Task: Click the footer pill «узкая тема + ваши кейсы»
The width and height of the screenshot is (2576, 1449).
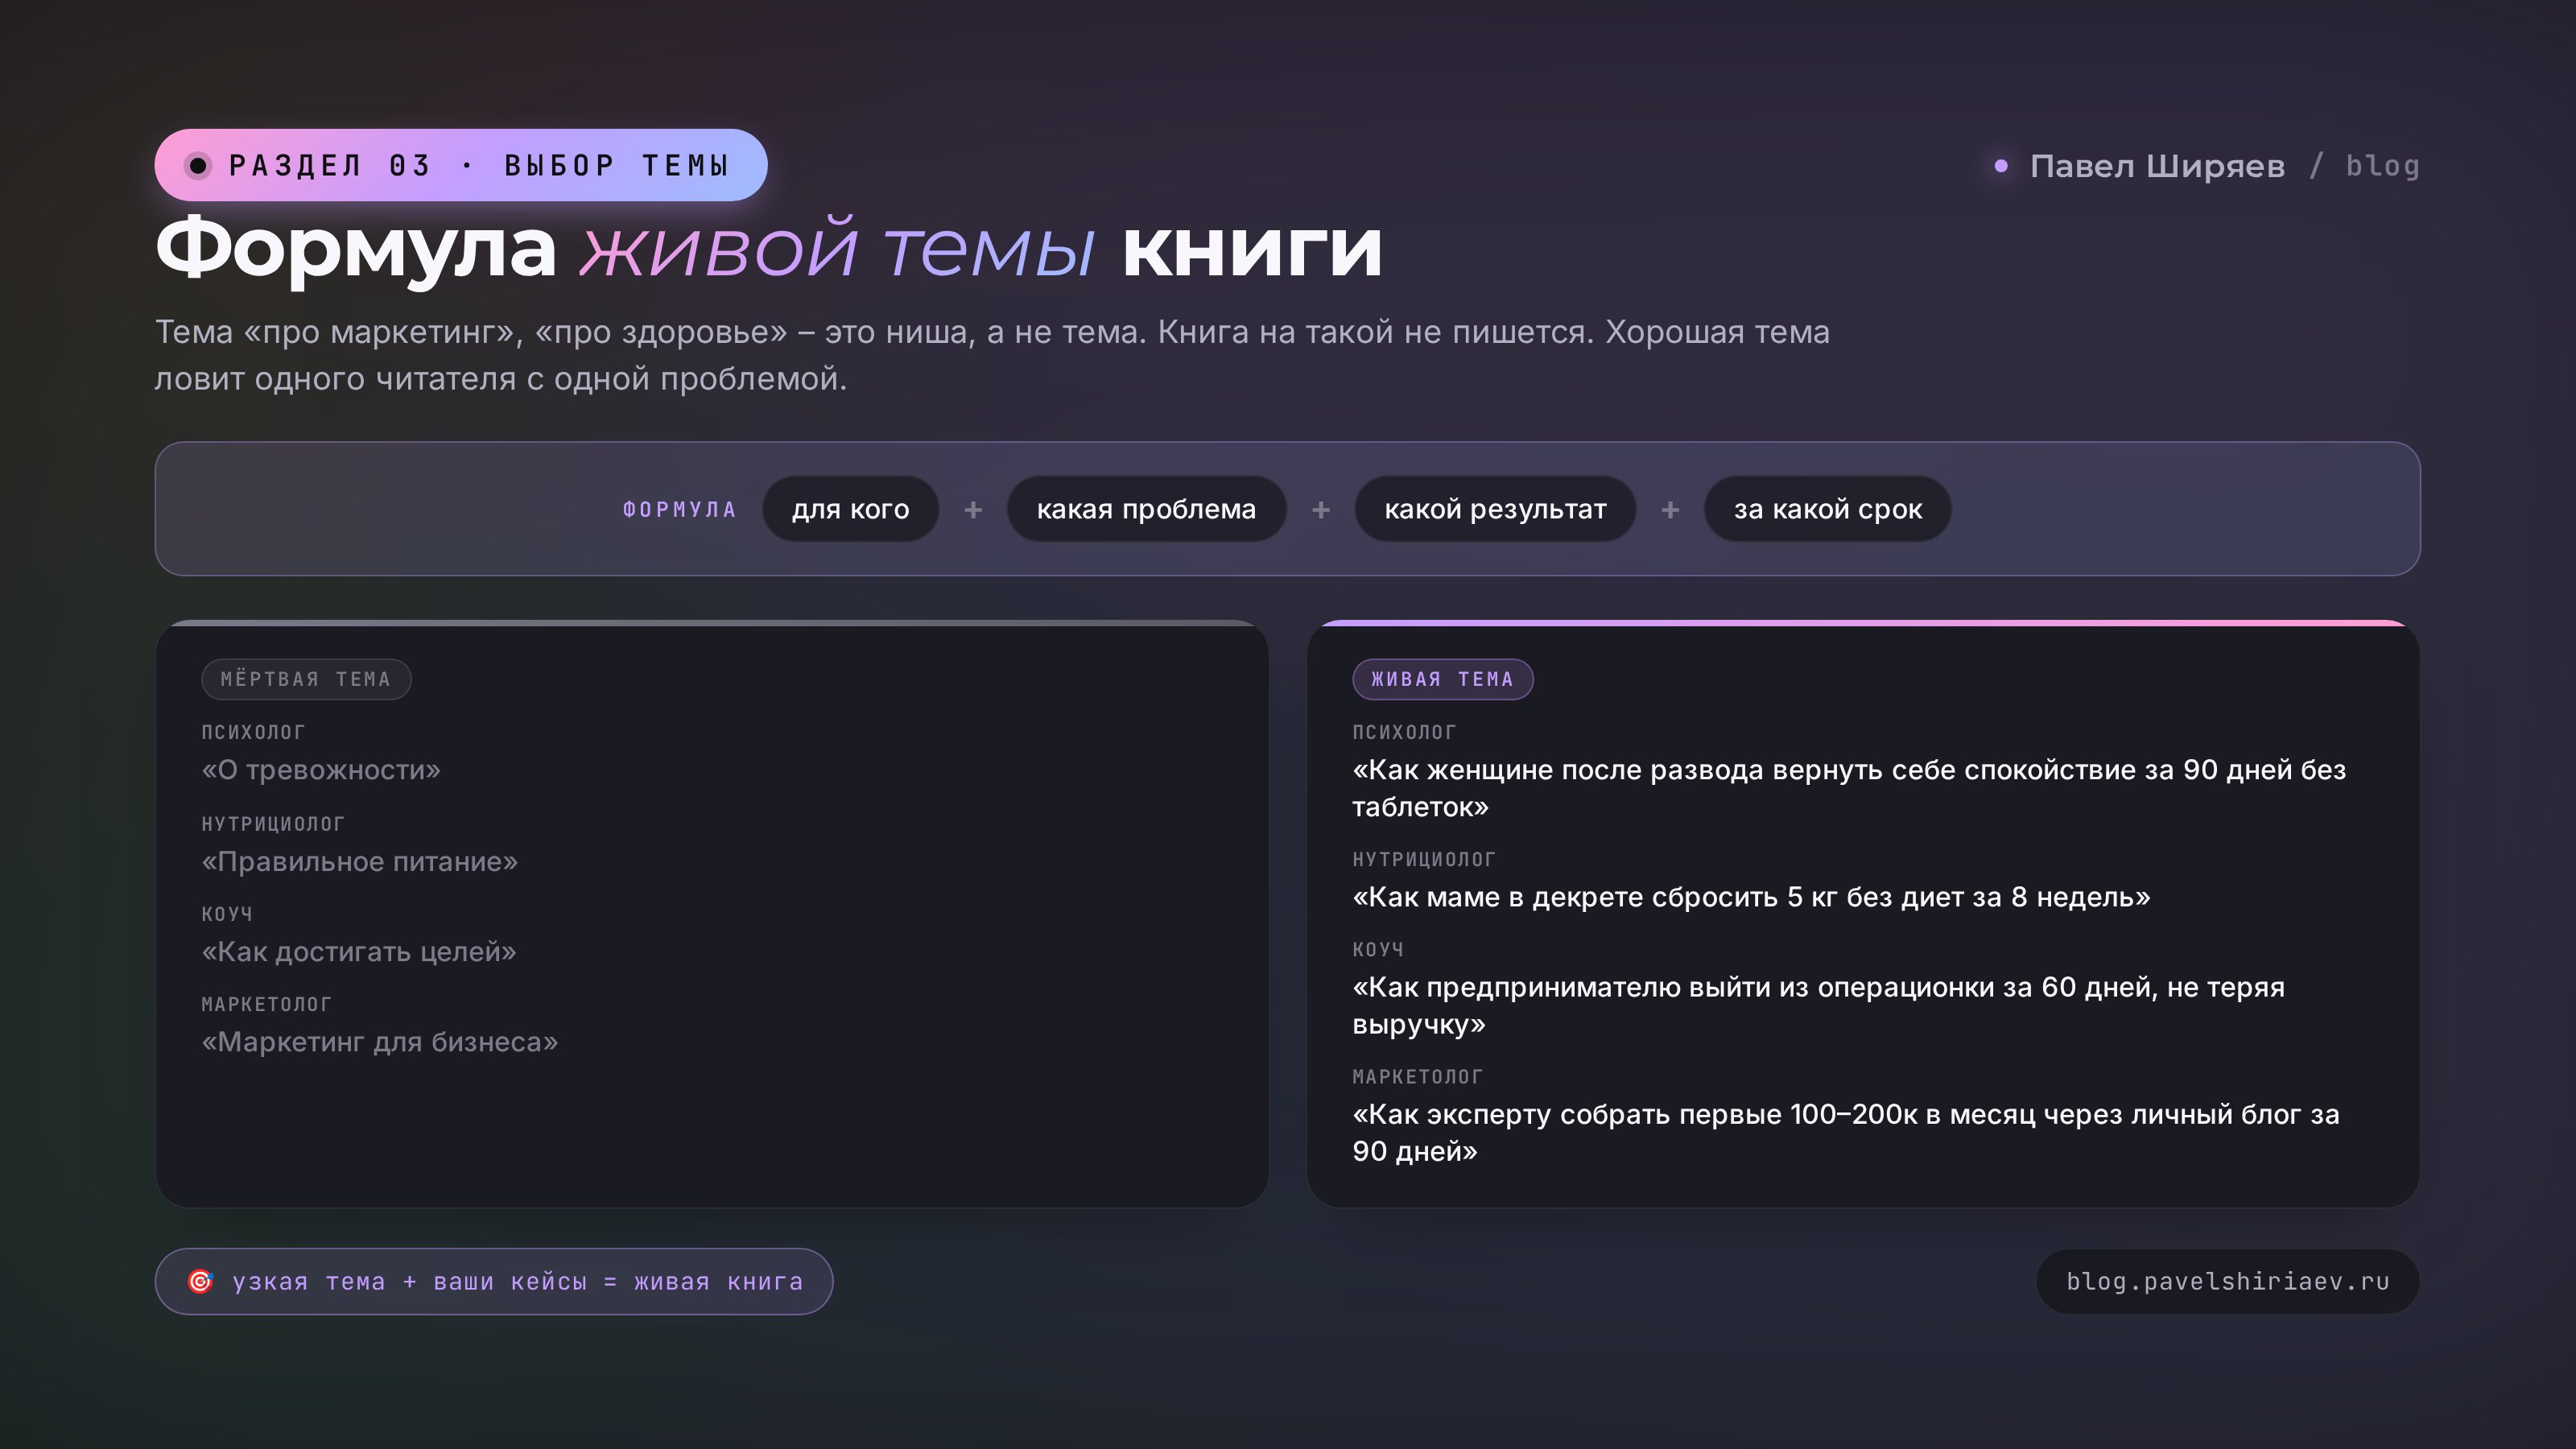Action: (494, 1281)
